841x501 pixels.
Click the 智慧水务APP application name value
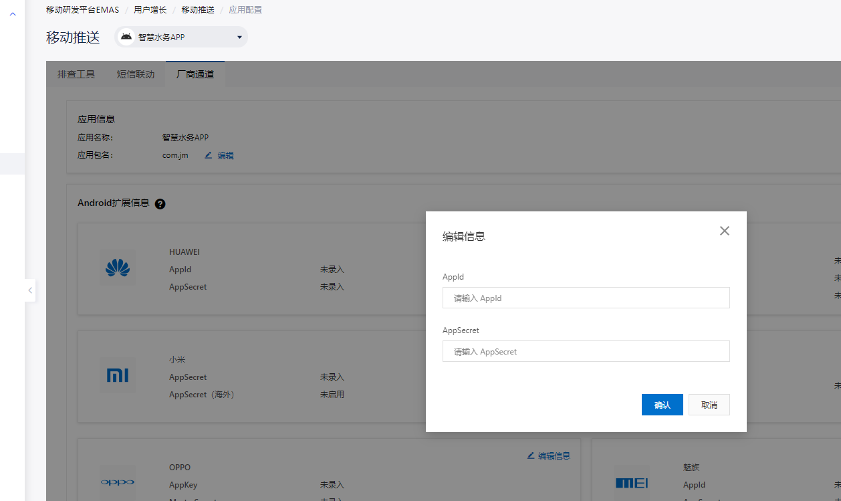[185, 137]
